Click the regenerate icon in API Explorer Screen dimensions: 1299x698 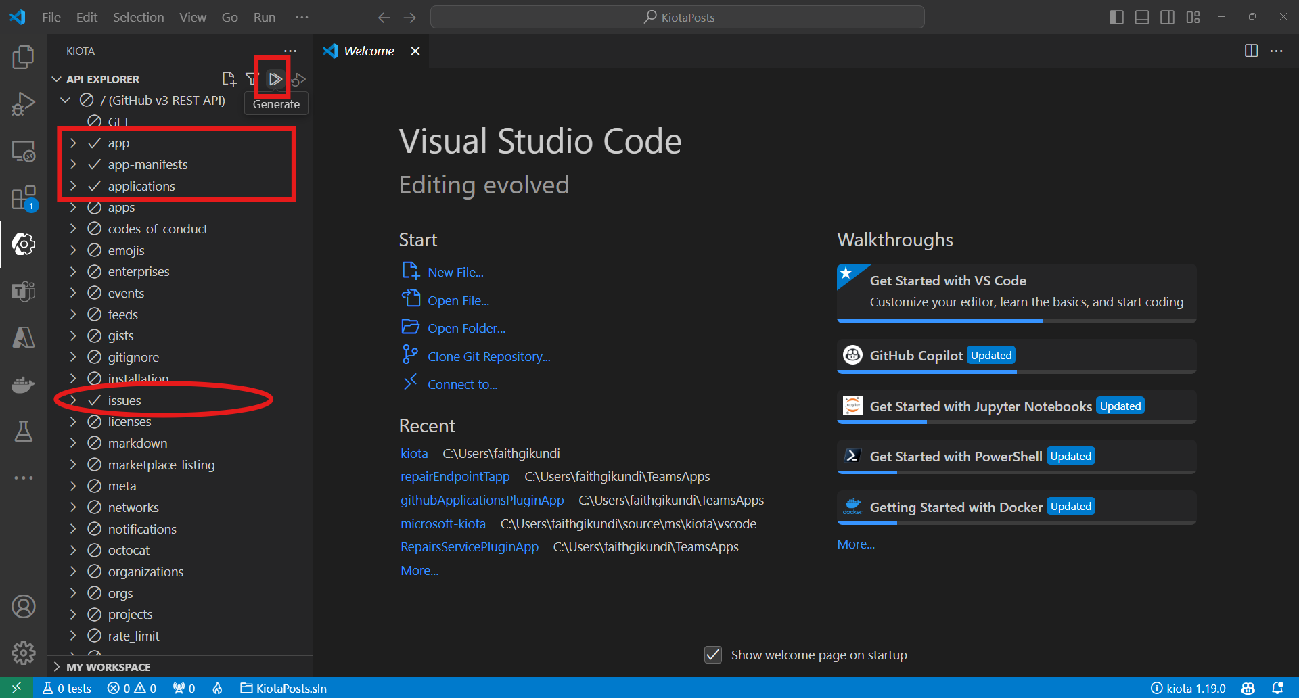pyautogui.click(x=298, y=80)
